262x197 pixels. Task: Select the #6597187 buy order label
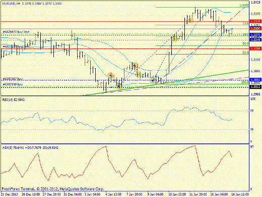[13, 79]
